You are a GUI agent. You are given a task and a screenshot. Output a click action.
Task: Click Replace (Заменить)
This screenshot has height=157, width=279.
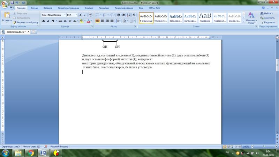pyautogui.click(x=267, y=18)
